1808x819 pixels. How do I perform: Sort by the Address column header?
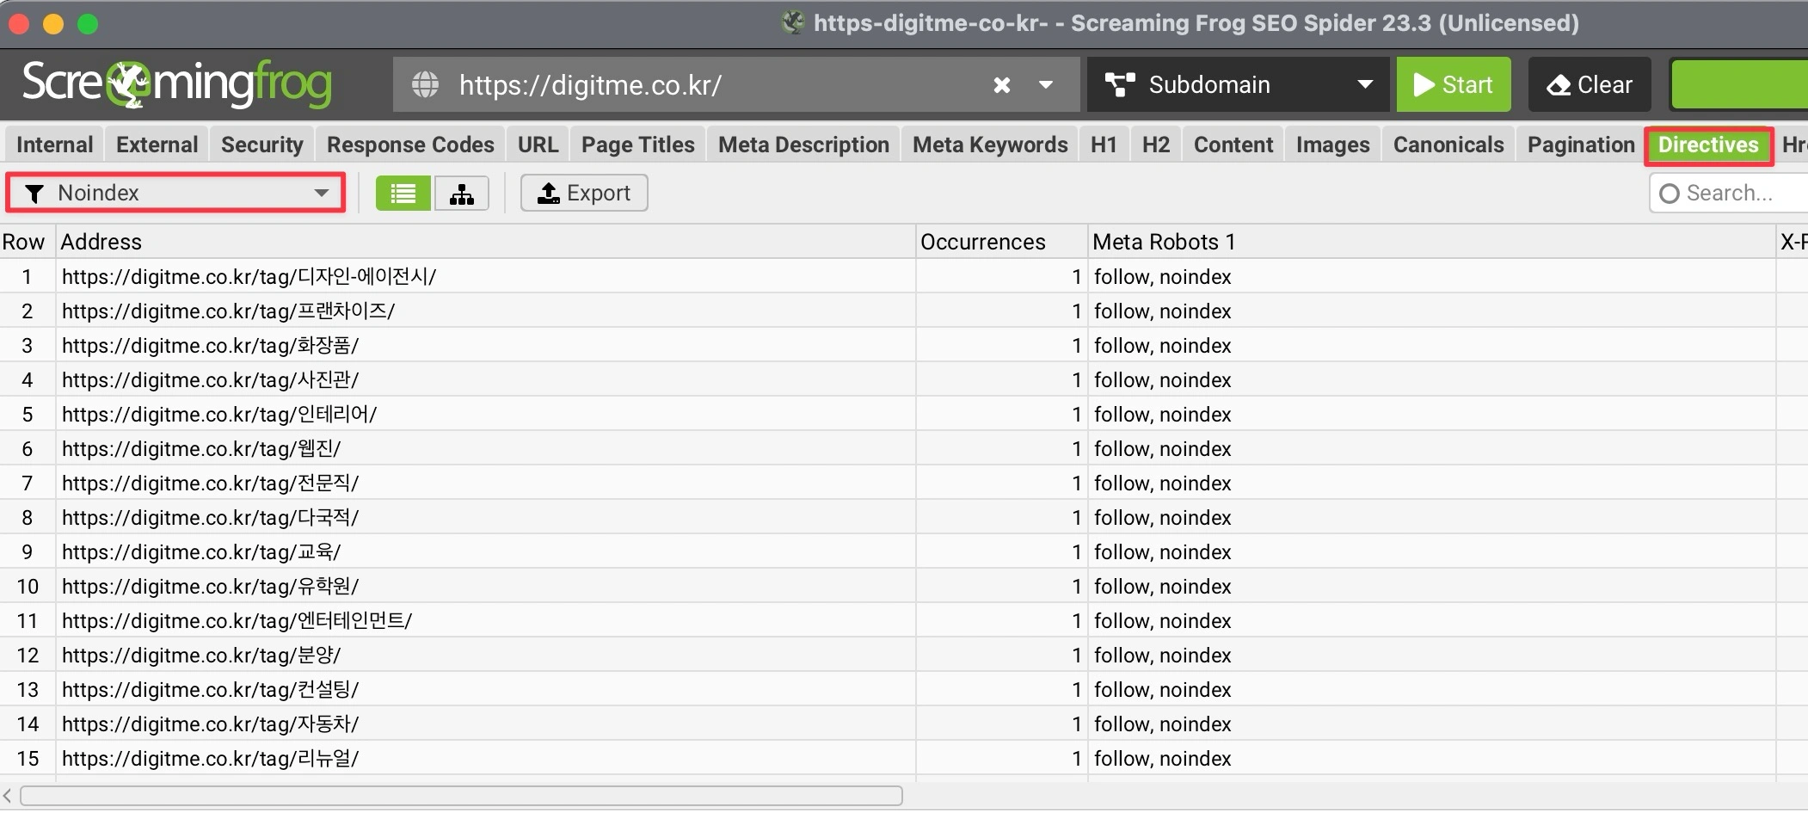pos(486,242)
